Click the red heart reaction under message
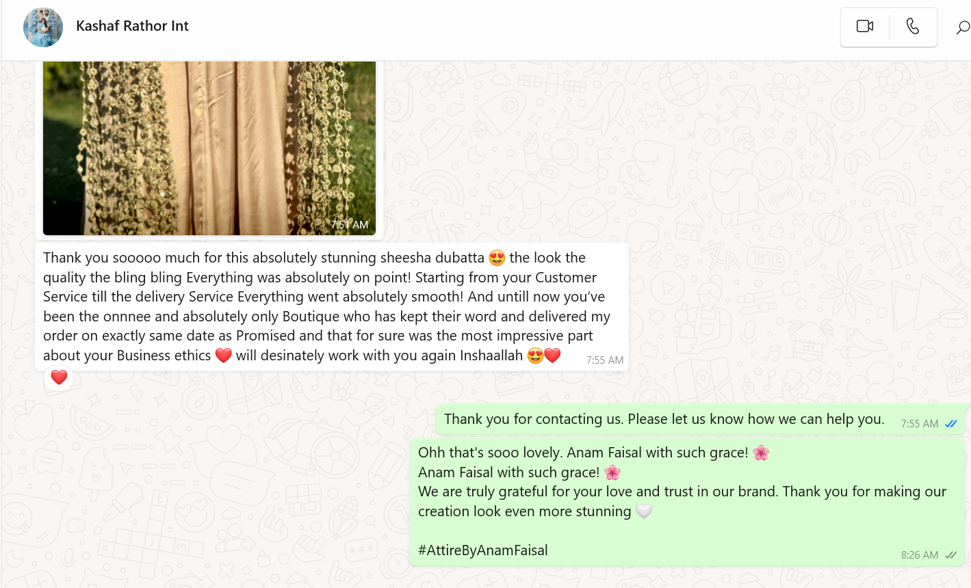This screenshot has width=971, height=588. [x=59, y=377]
